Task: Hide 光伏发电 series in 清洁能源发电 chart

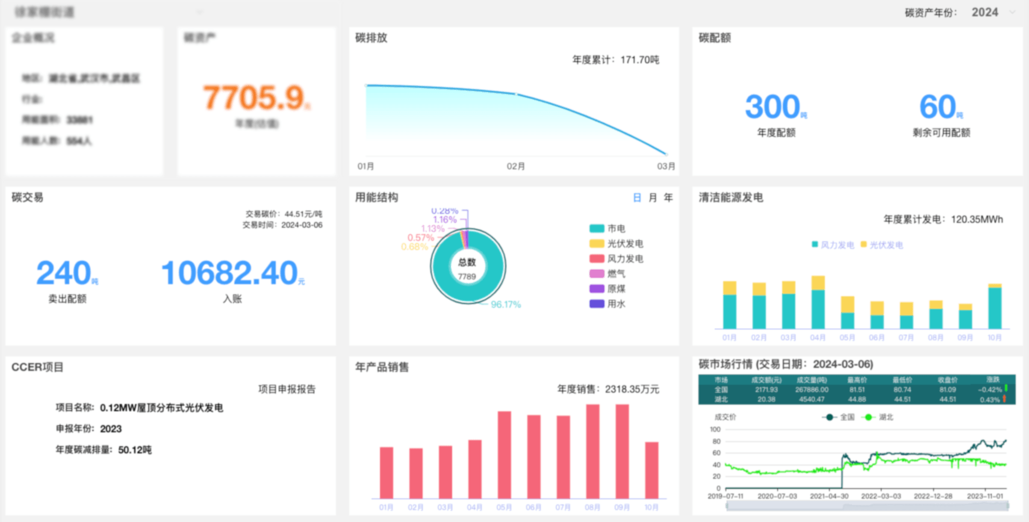Action: click(881, 245)
